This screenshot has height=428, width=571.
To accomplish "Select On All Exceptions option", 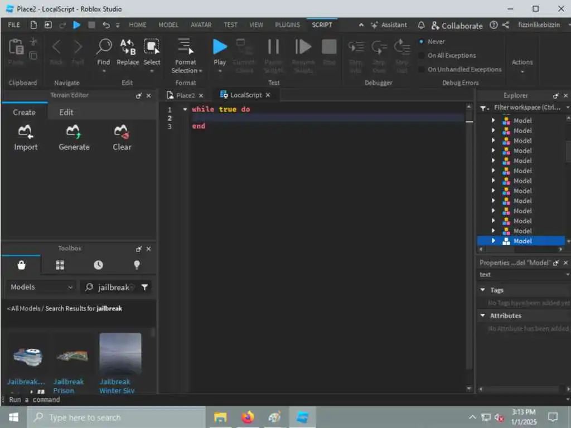I will coord(447,55).
